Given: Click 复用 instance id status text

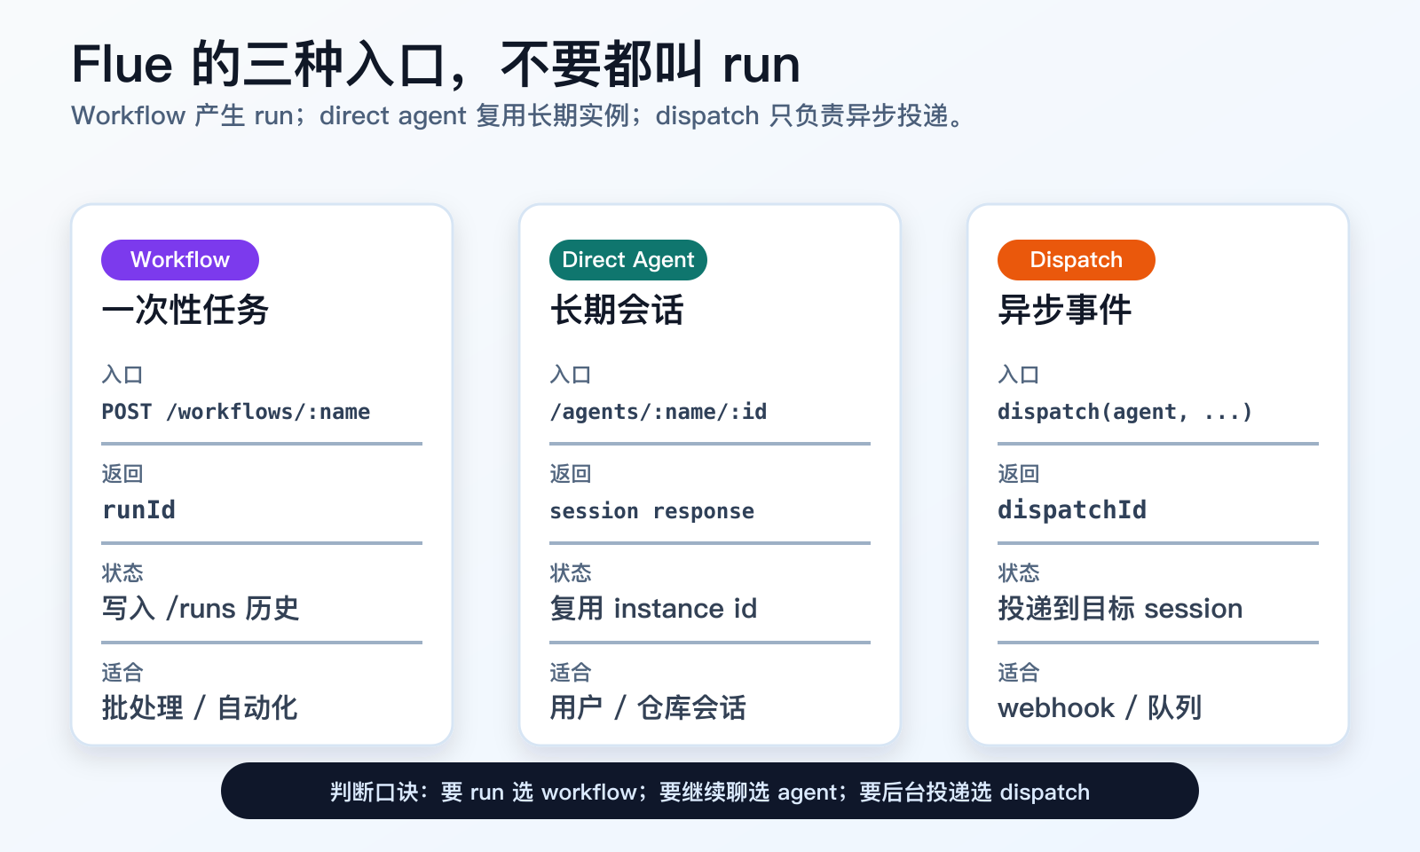Looking at the screenshot, I should tap(653, 609).
